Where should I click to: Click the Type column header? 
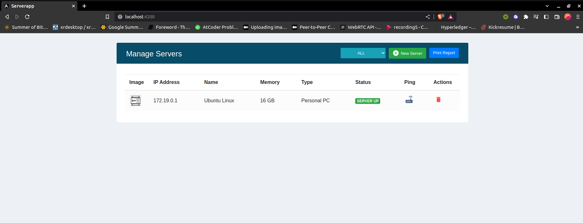pos(307,82)
